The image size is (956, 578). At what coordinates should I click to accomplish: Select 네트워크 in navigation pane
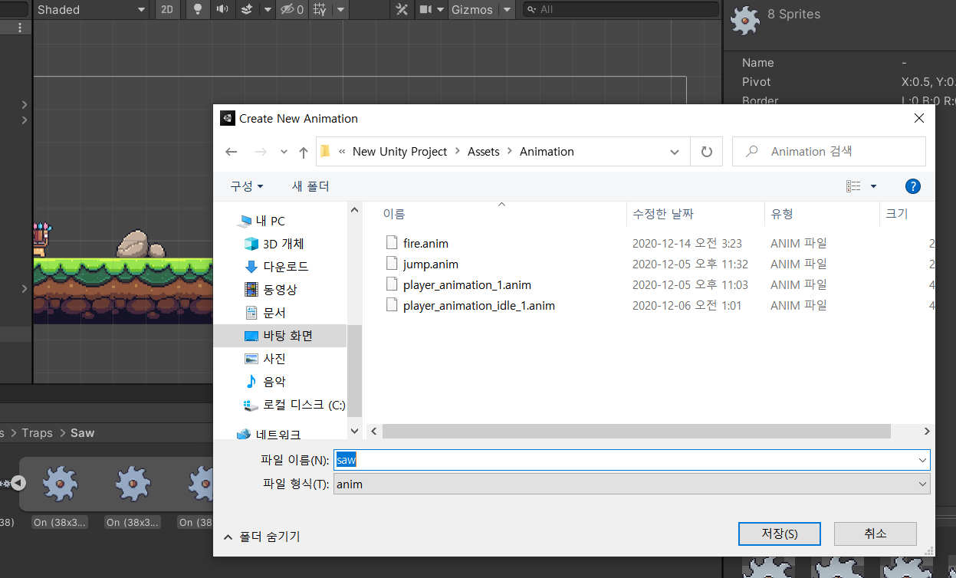click(x=278, y=435)
